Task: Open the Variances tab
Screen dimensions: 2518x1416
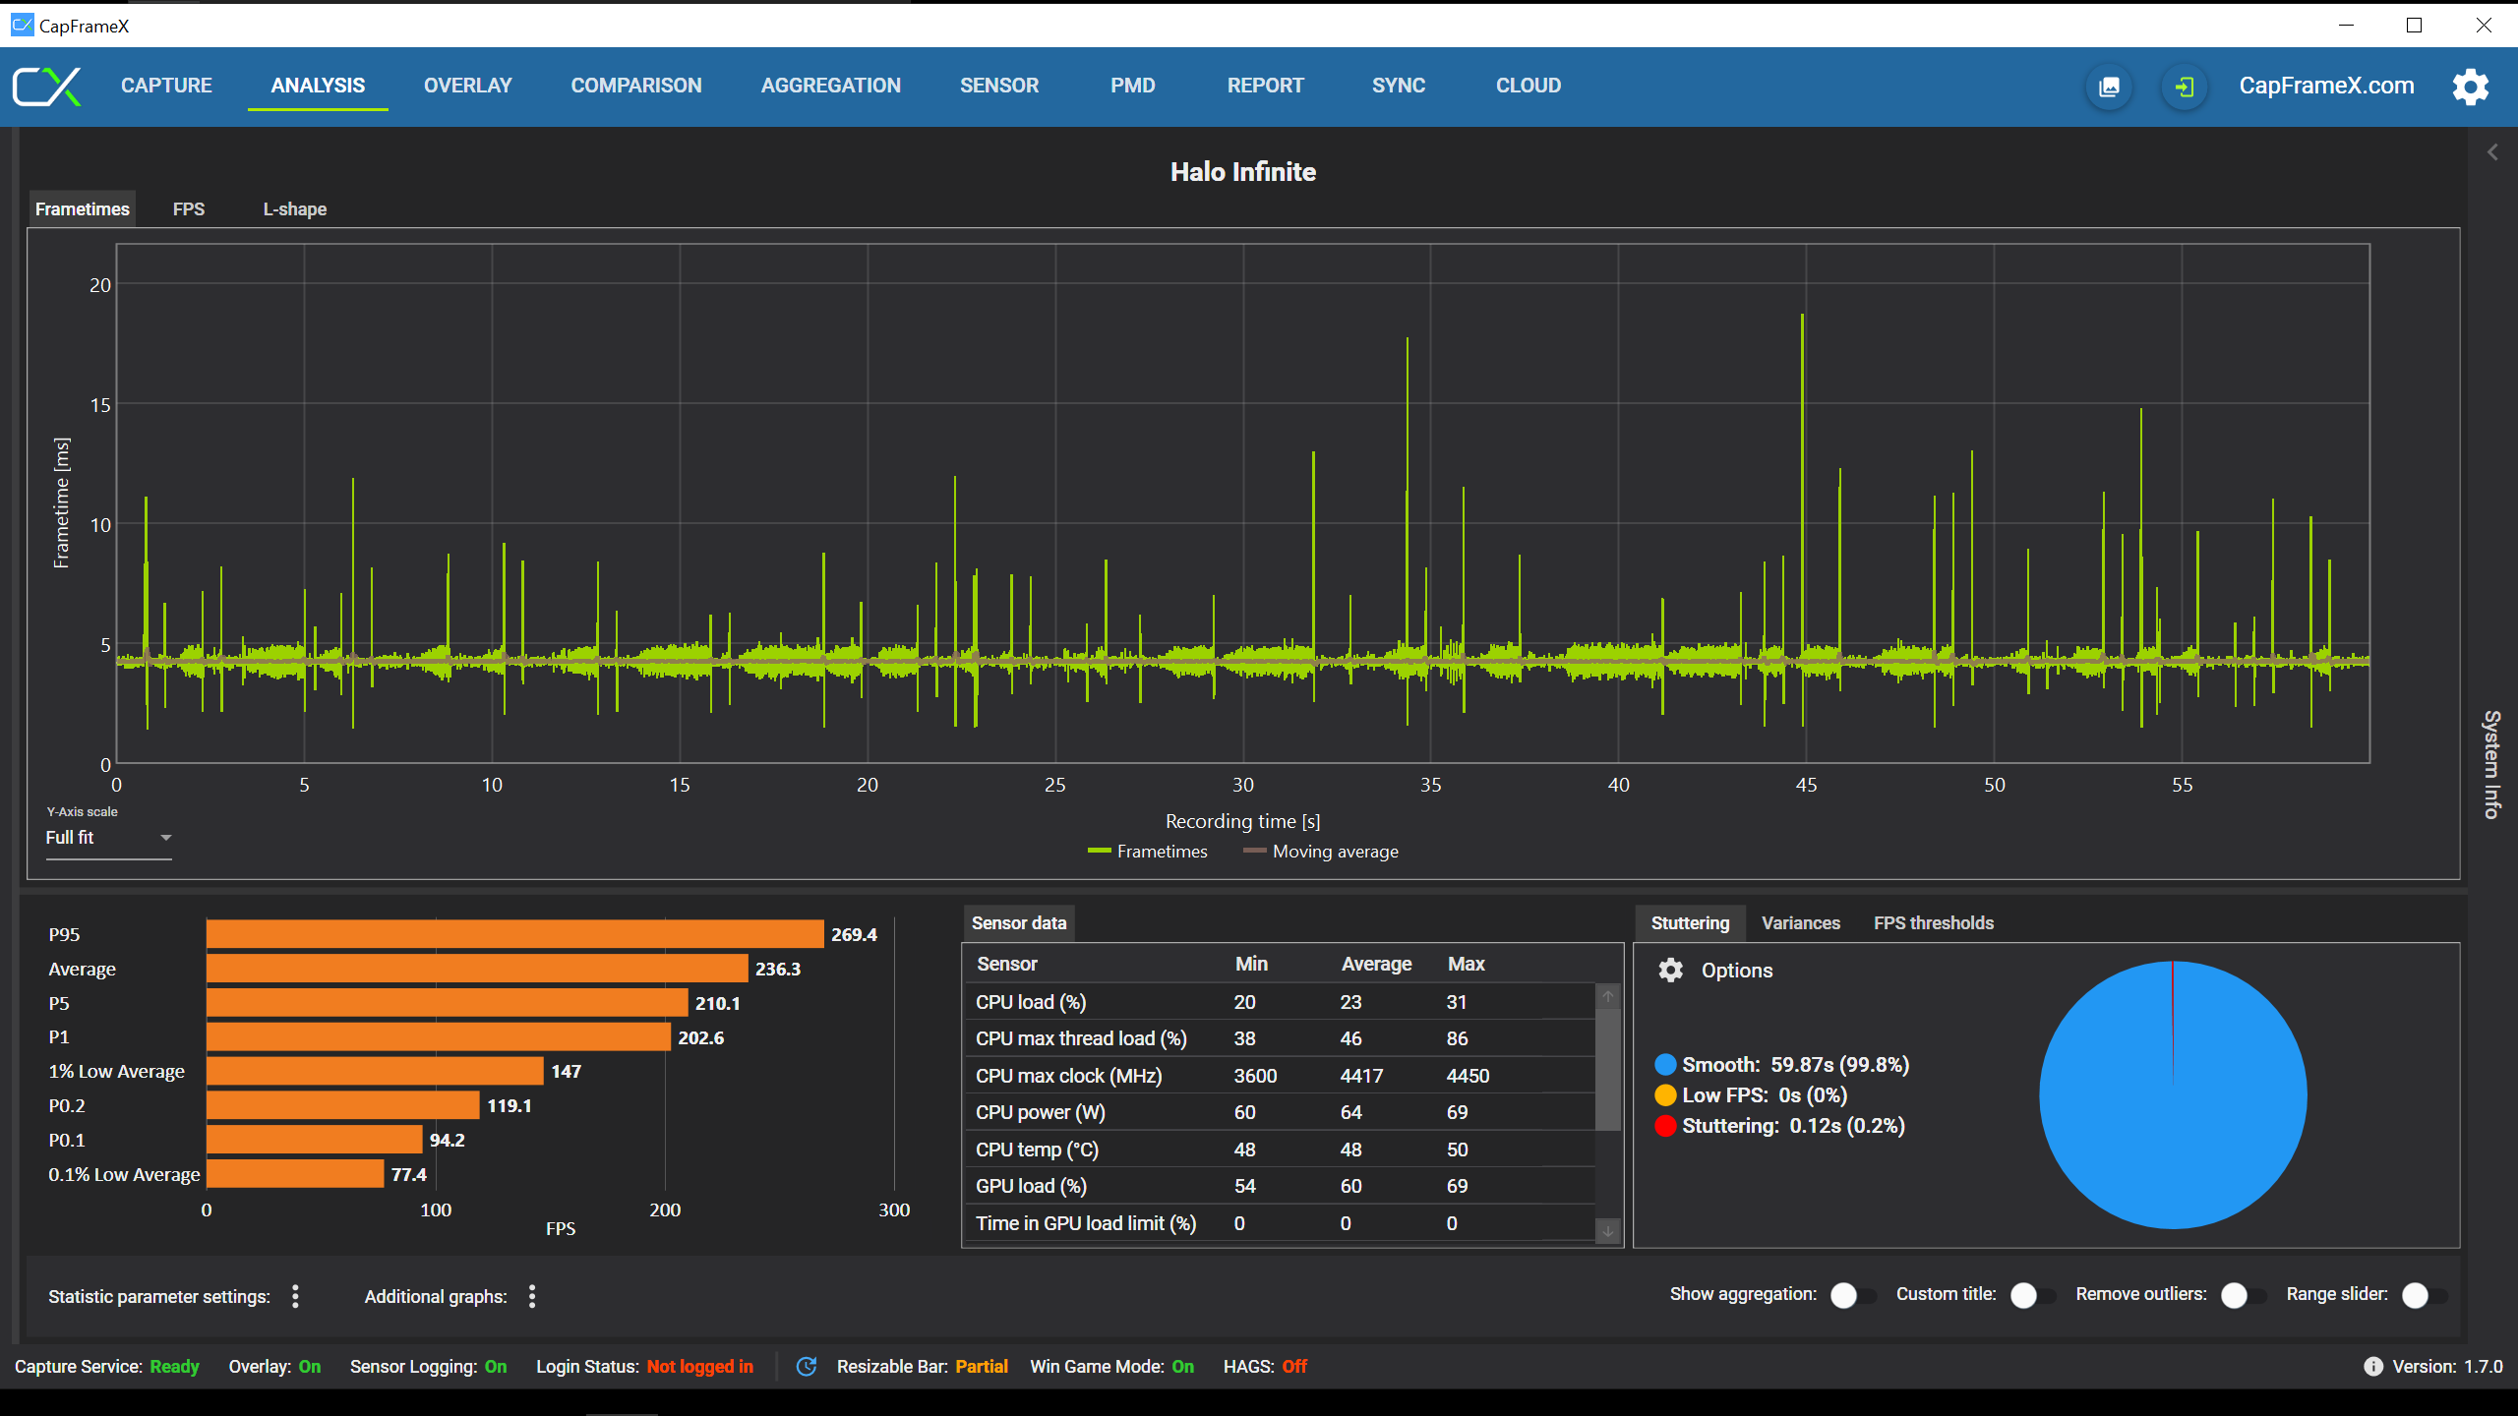Action: (1801, 922)
